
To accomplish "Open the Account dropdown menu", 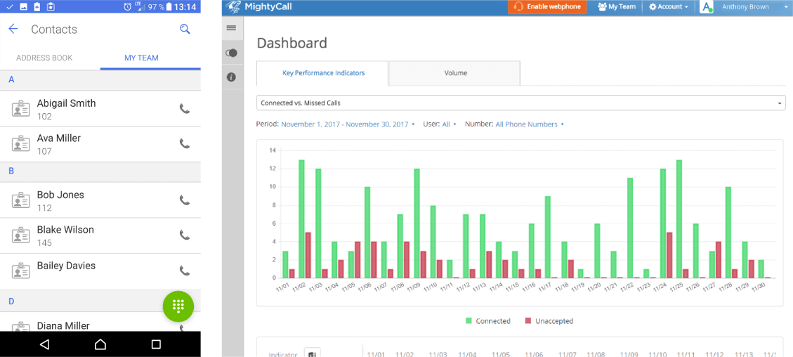I will pos(668,7).
